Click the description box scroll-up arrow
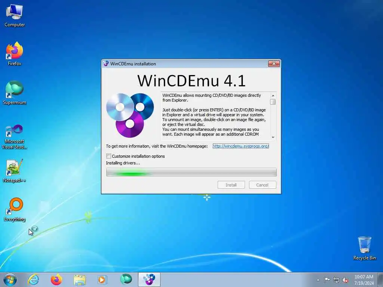The height and width of the screenshot is (287, 383). point(273,95)
